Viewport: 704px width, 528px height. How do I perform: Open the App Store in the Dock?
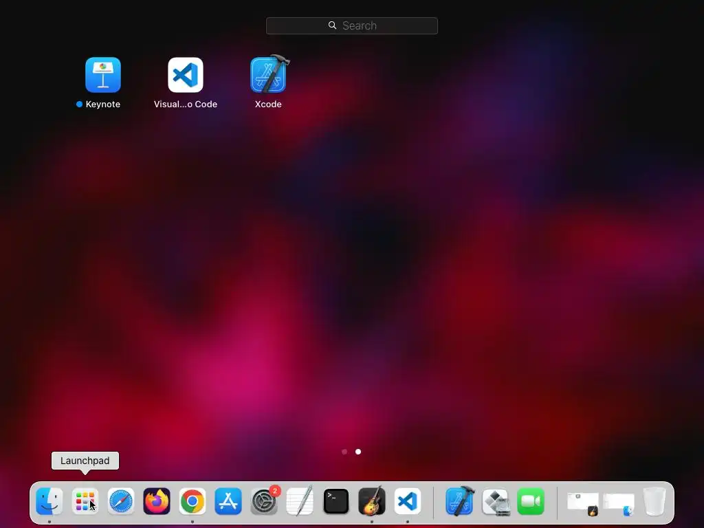click(228, 501)
